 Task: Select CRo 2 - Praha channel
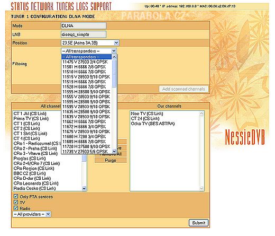(x=35, y=148)
